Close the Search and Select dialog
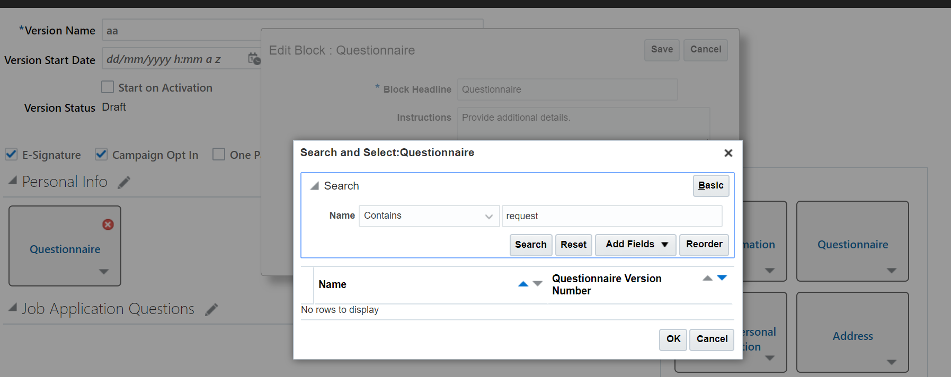The width and height of the screenshot is (951, 377). [728, 153]
